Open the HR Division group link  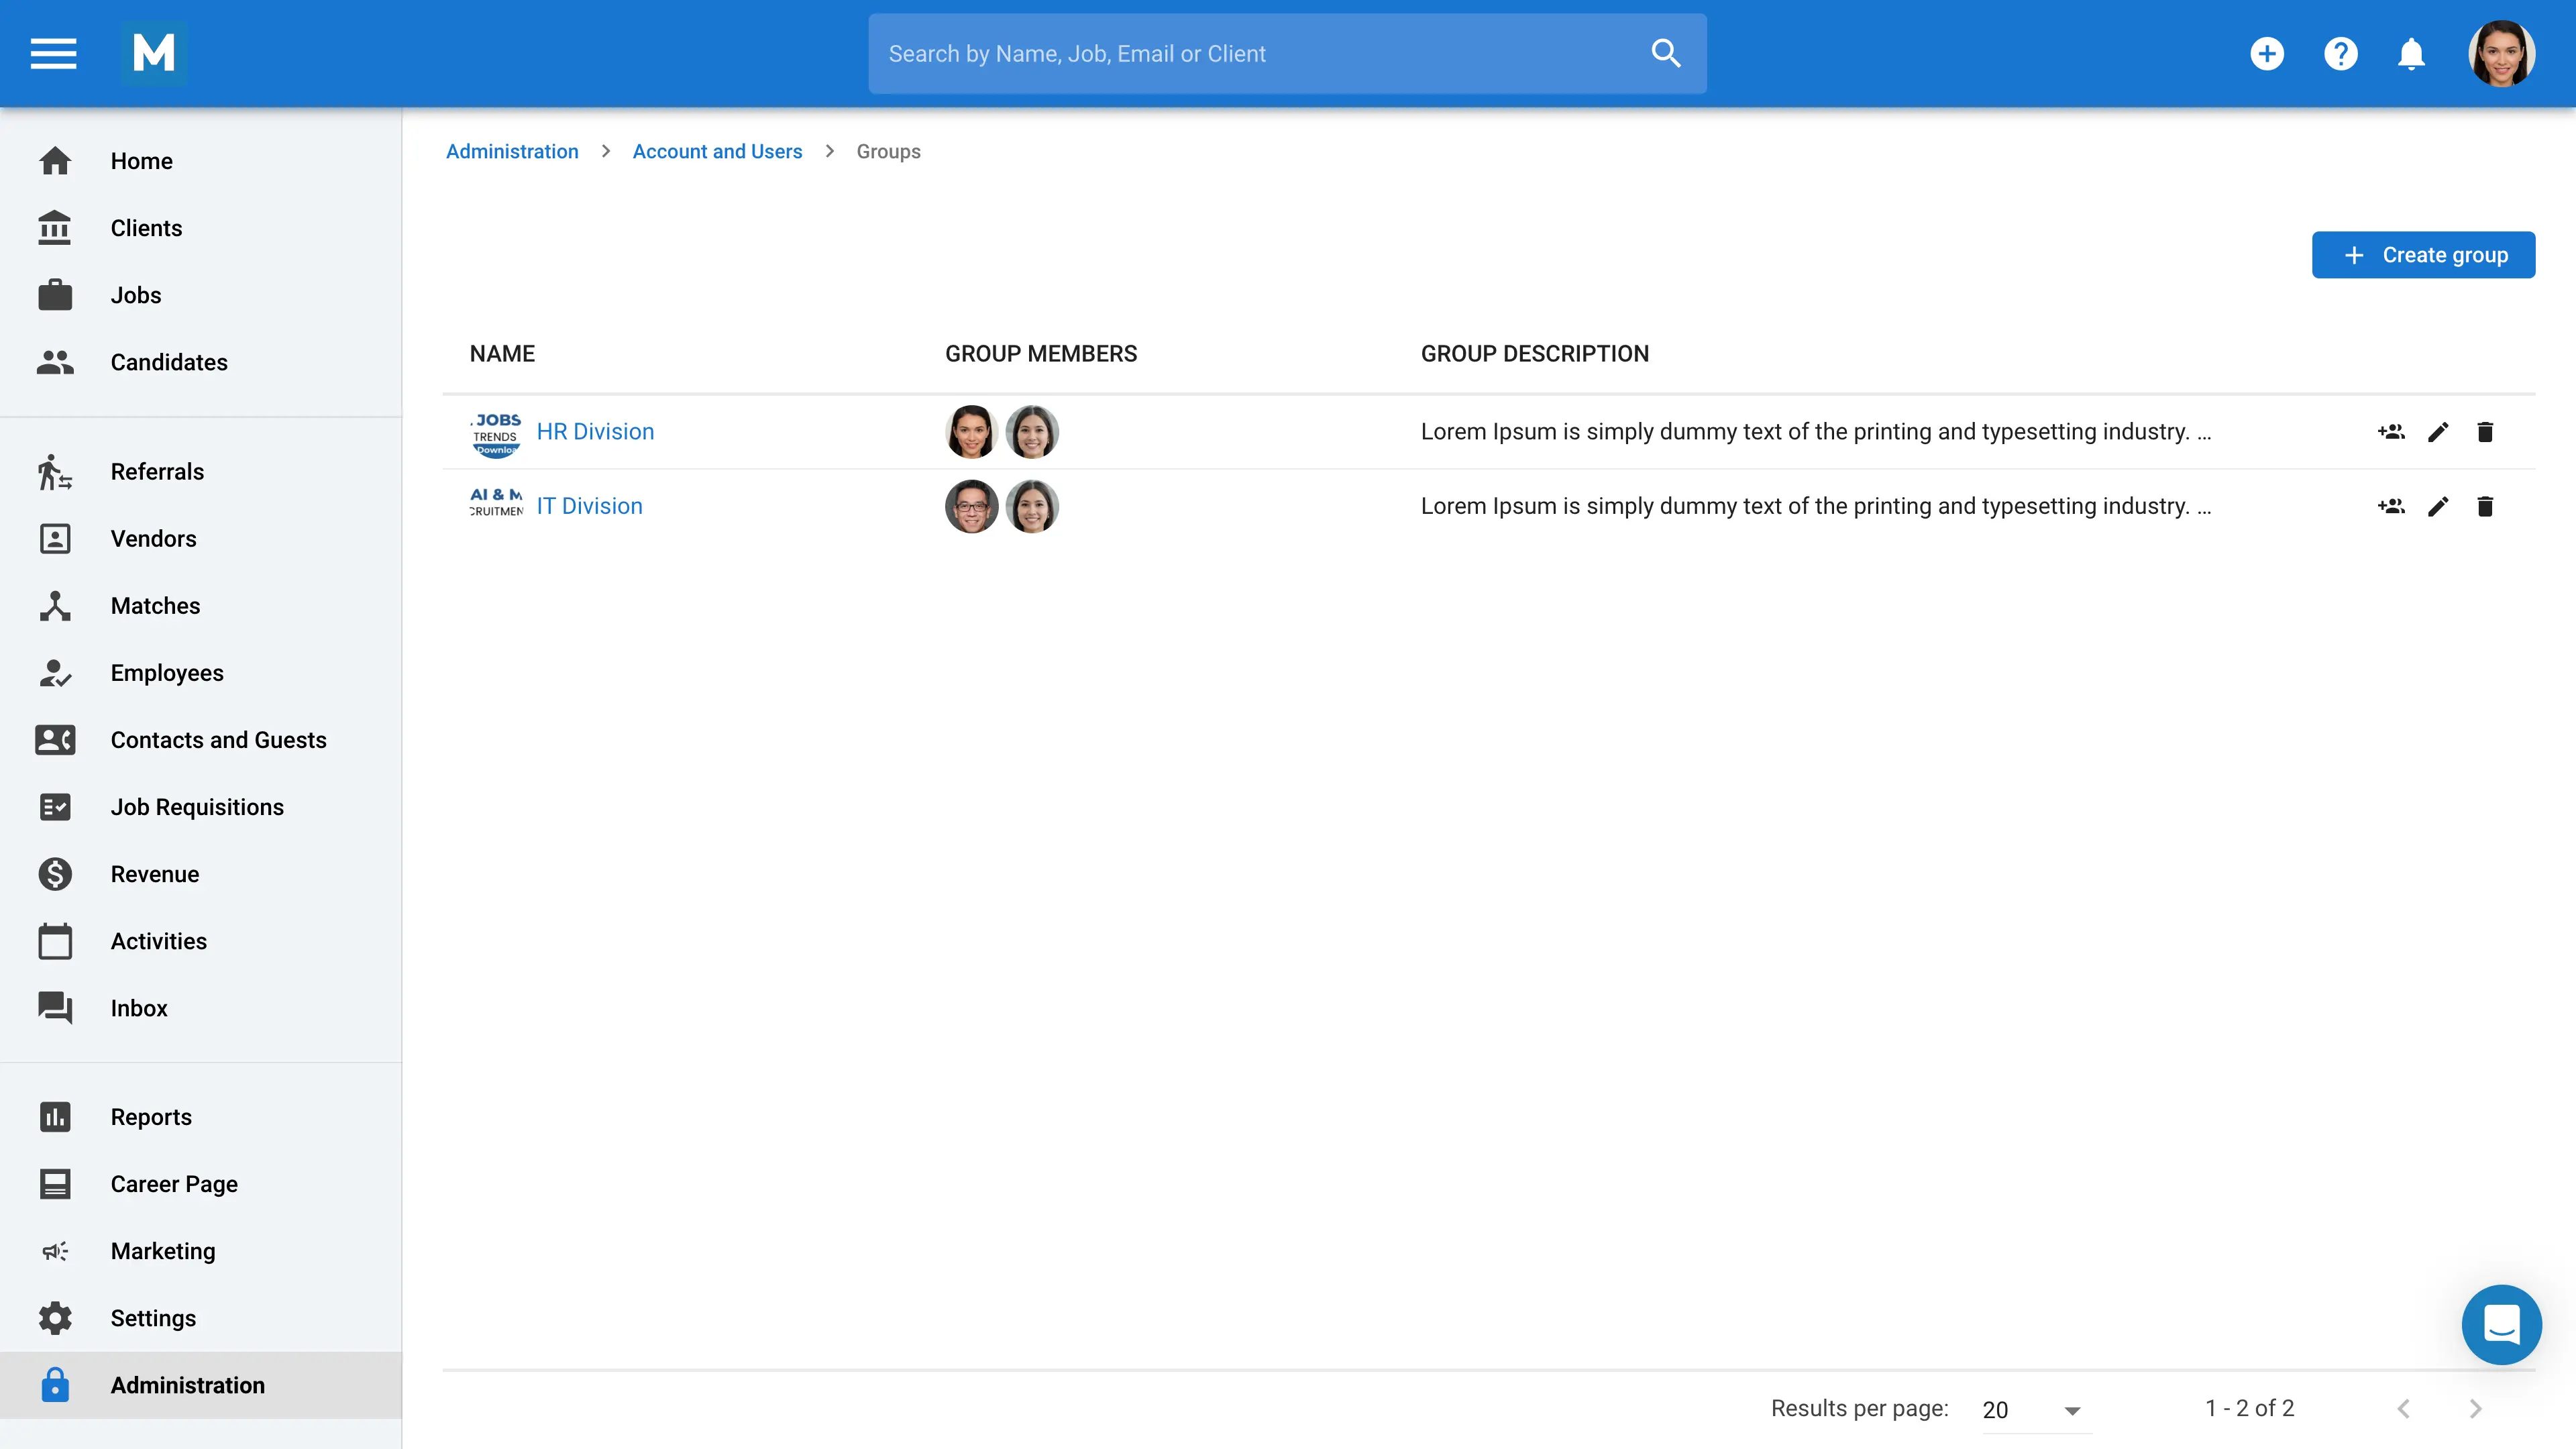(x=595, y=432)
